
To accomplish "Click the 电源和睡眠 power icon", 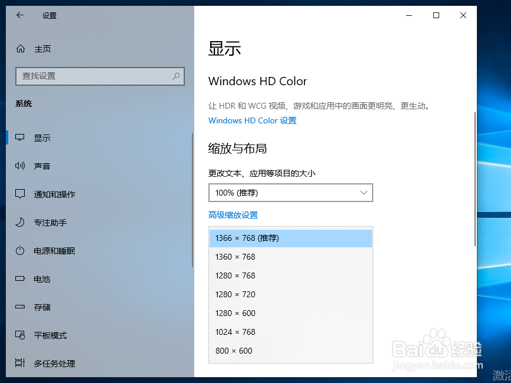I will (x=20, y=251).
